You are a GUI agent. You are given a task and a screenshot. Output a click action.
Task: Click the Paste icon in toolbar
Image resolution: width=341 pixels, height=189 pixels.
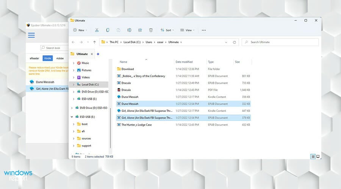tap(118, 30)
